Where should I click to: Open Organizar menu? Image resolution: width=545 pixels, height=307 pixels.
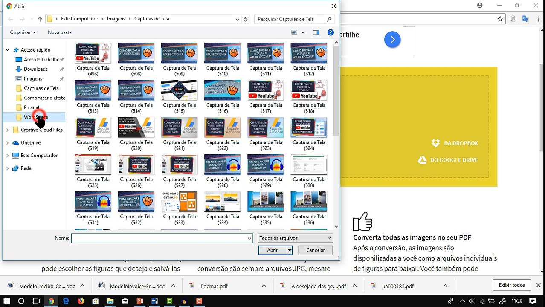click(23, 32)
